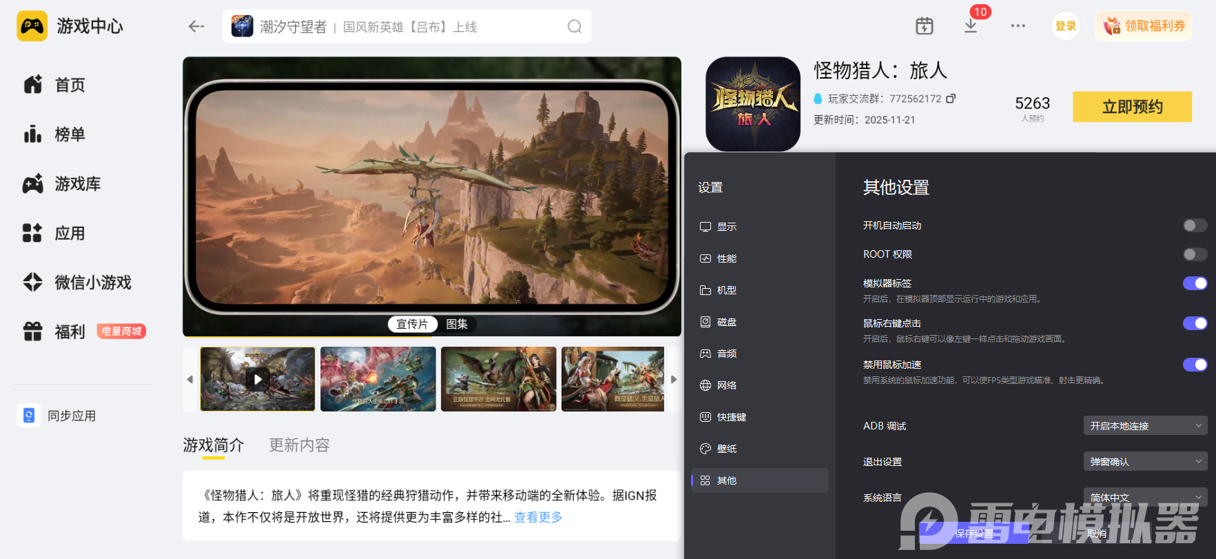Go back using the left arrow
The height and width of the screenshot is (559, 1216).
[196, 26]
